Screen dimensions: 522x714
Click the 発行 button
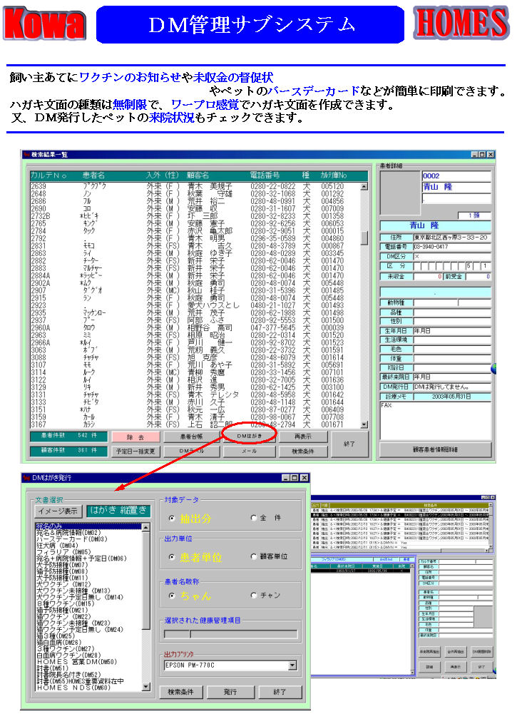[230, 692]
